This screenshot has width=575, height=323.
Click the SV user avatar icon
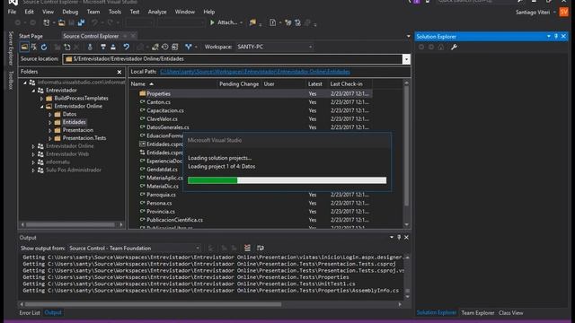coord(563,12)
